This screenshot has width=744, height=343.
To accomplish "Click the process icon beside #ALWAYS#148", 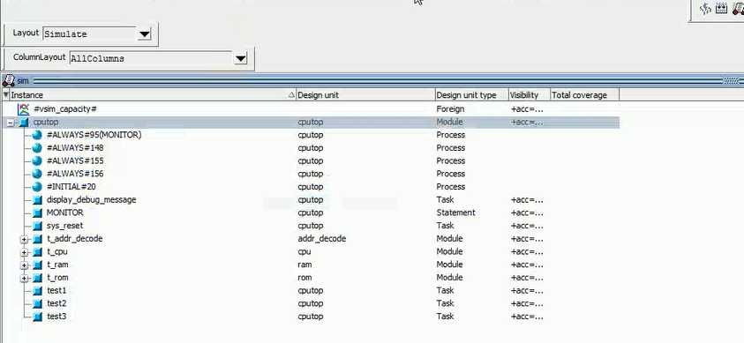I will pyautogui.click(x=37, y=148).
